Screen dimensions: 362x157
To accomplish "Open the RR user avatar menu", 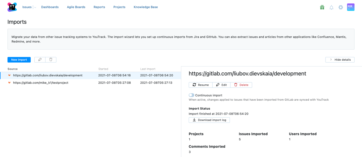I will (x=351, y=7).
